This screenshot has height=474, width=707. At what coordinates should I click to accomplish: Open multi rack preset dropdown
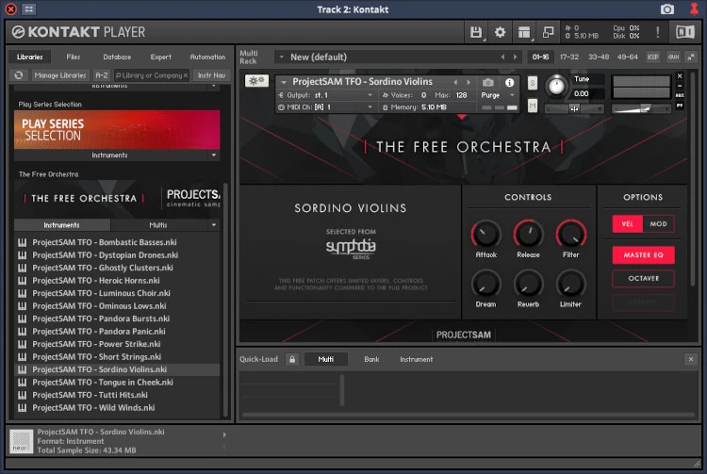(x=281, y=57)
